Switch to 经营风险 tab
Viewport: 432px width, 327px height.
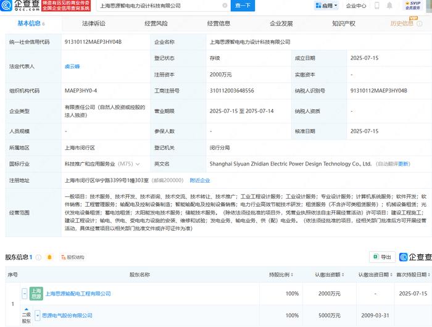[x=156, y=23]
